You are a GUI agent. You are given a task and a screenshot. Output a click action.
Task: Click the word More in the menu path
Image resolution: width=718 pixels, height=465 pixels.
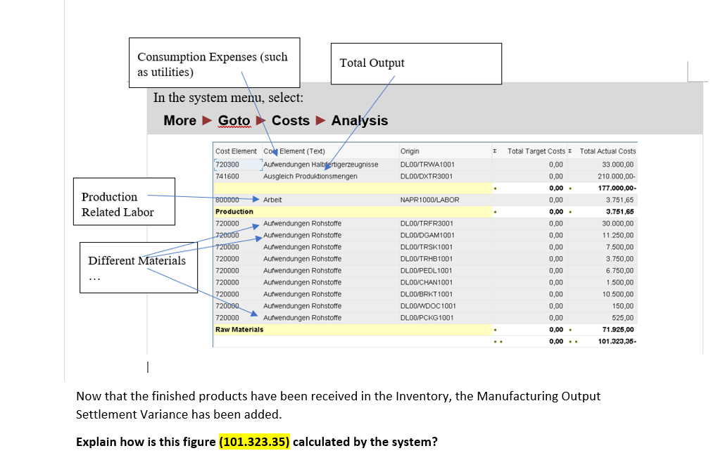tap(180, 120)
